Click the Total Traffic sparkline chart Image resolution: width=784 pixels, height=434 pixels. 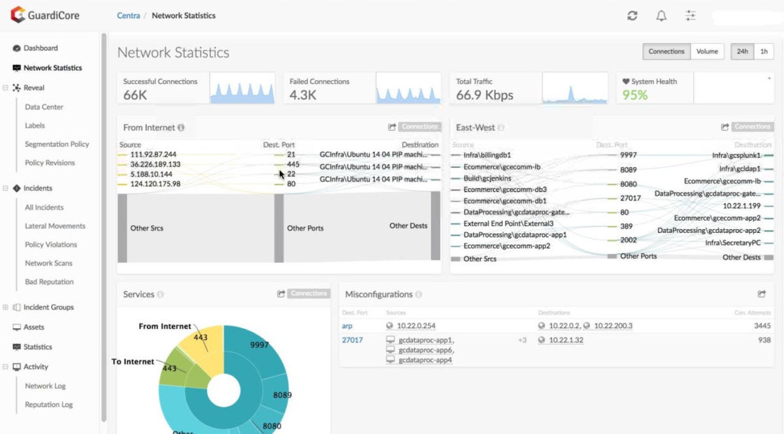pyautogui.click(x=575, y=88)
